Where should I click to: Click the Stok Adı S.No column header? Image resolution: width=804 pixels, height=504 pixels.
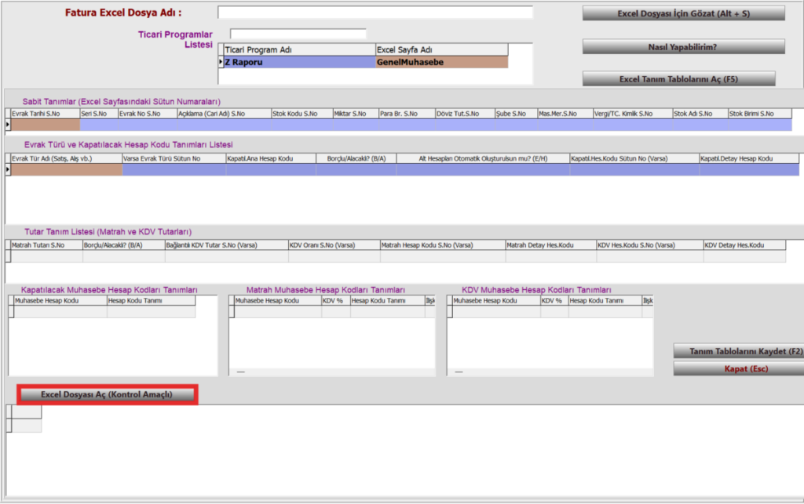(700, 114)
